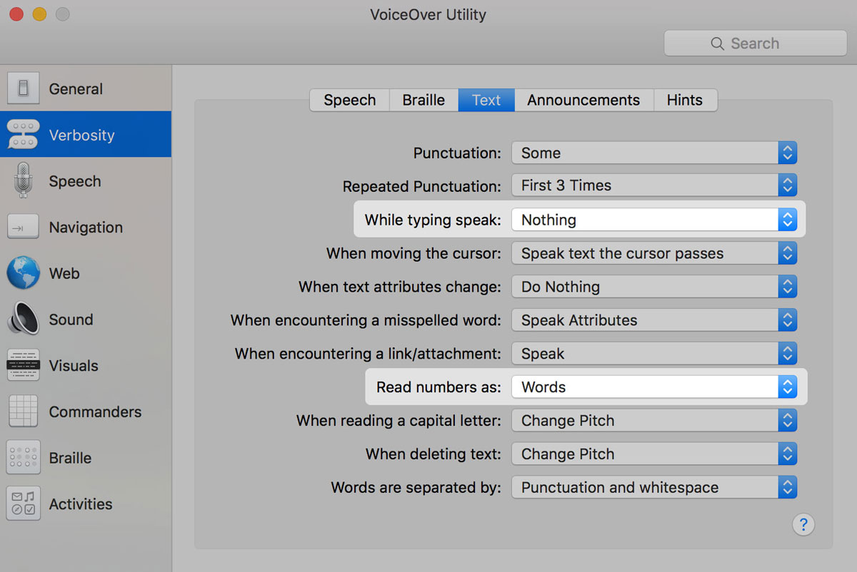Change the When deleting text option

(x=653, y=454)
